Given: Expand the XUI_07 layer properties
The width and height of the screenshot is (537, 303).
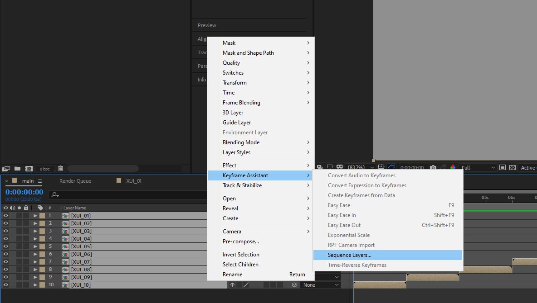Looking at the screenshot, I should click(35, 262).
